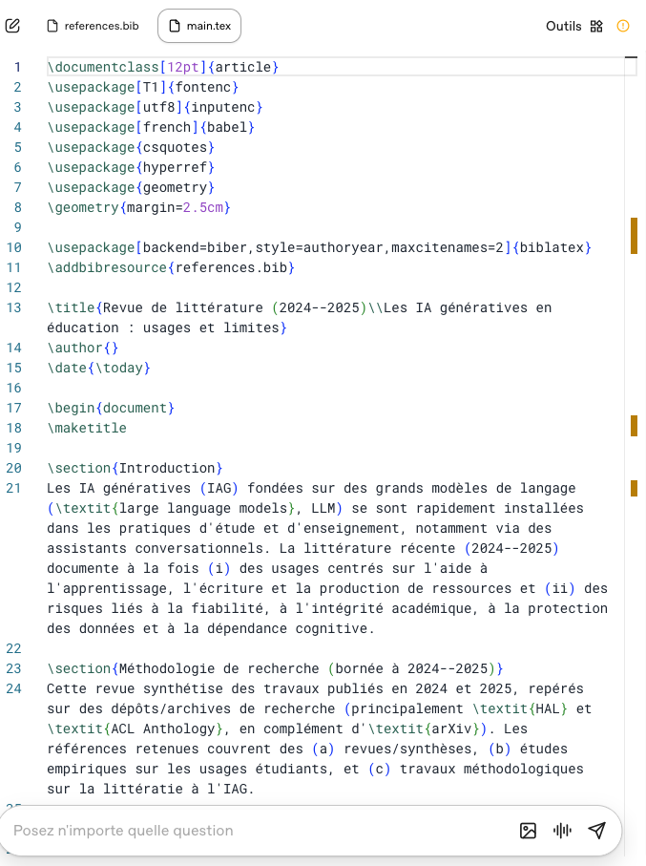The image size is (646, 866).
Task: Click the \section{Introduction} line
Action: click(135, 468)
